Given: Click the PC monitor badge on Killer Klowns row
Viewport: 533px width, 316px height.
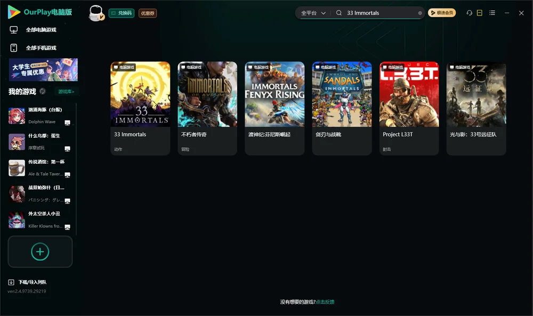Looking at the screenshot, I should tap(67, 227).
